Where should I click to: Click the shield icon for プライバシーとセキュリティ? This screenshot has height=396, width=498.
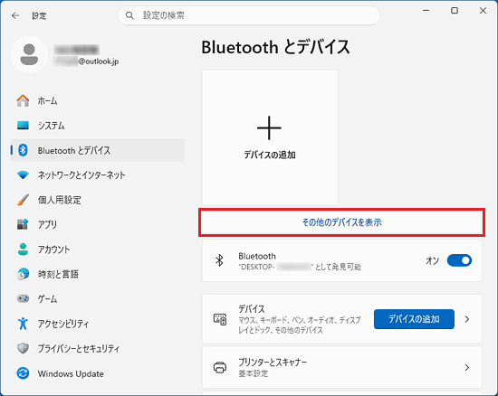(23, 348)
